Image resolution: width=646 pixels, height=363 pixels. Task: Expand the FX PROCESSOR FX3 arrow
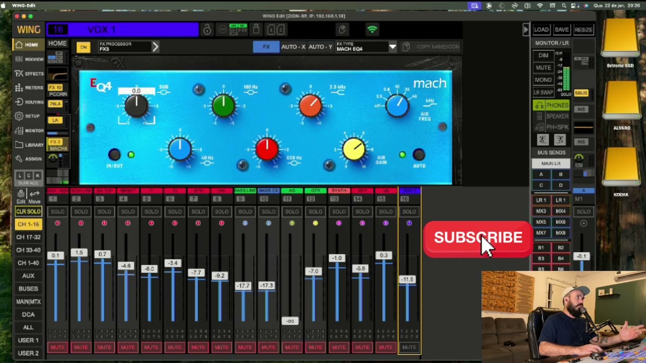pyautogui.click(x=155, y=47)
